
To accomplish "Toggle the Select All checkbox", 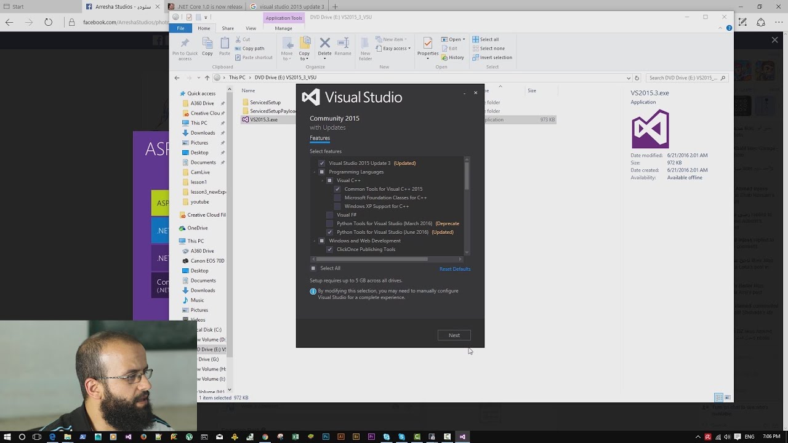I will pos(313,268).
